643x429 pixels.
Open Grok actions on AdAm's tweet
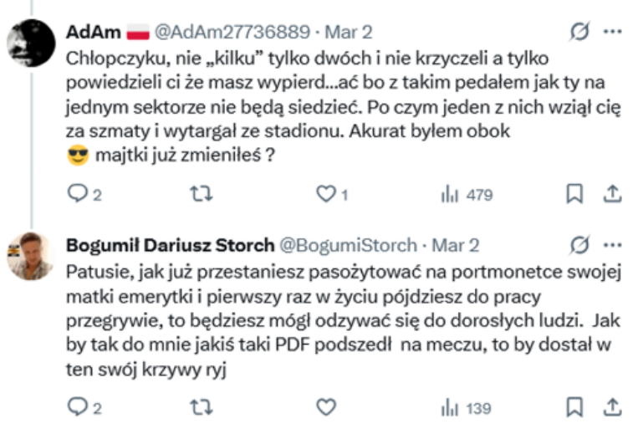point(579,33)
